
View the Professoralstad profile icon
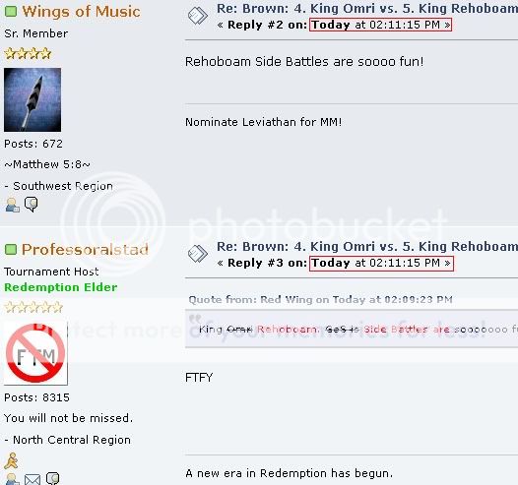[x=12, y=479]
